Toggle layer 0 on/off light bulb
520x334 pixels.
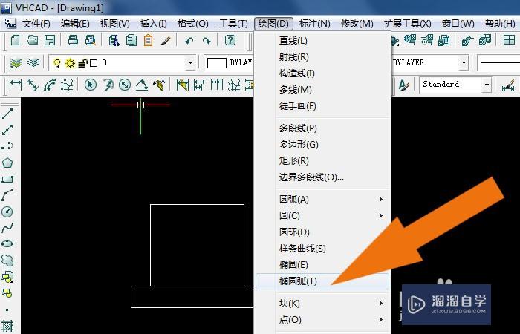(57, 63)
